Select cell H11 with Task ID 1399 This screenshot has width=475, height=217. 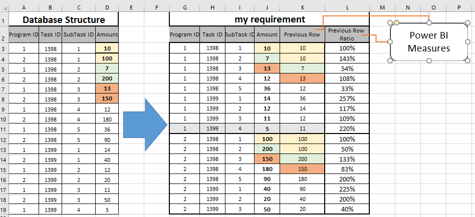(x=212, y=128)
